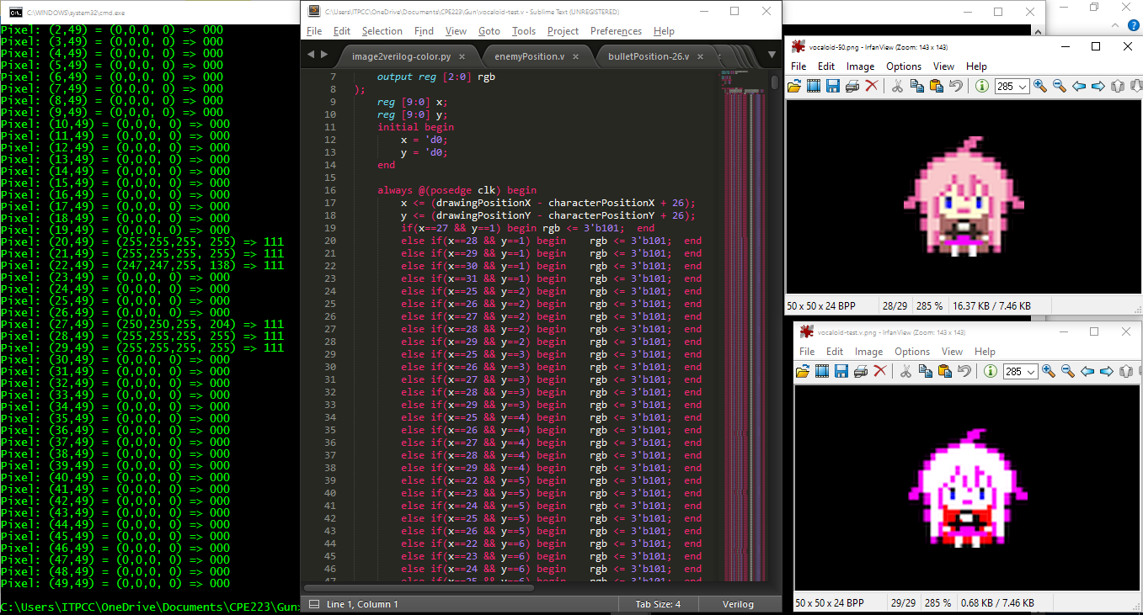Toggle Sublime side panel switcher in status bar
This screenshot has width=1143, height=615.
pos(312,604)
